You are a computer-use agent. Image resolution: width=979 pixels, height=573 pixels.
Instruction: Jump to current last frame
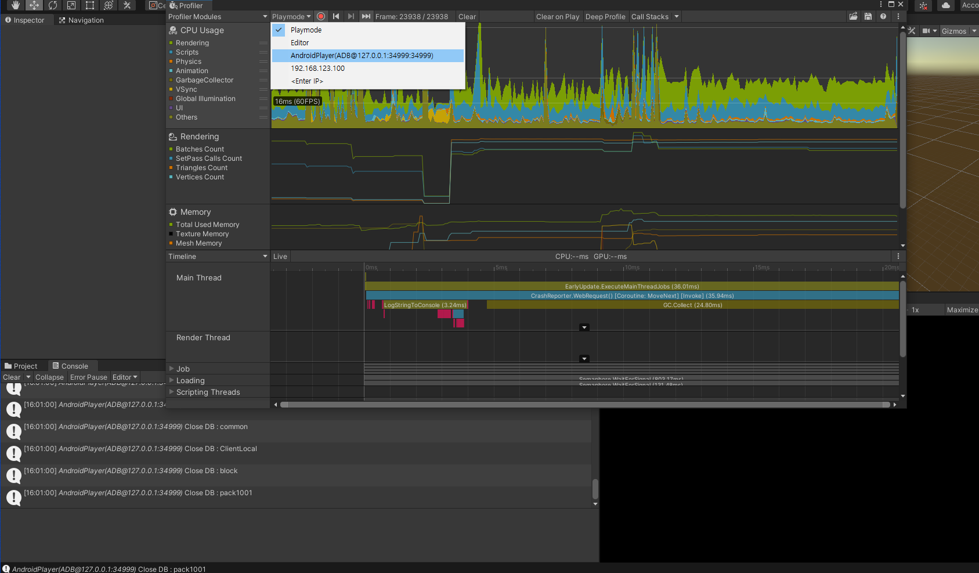tap(366, 16)
